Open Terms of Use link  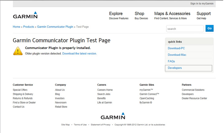tap(80, 125)
